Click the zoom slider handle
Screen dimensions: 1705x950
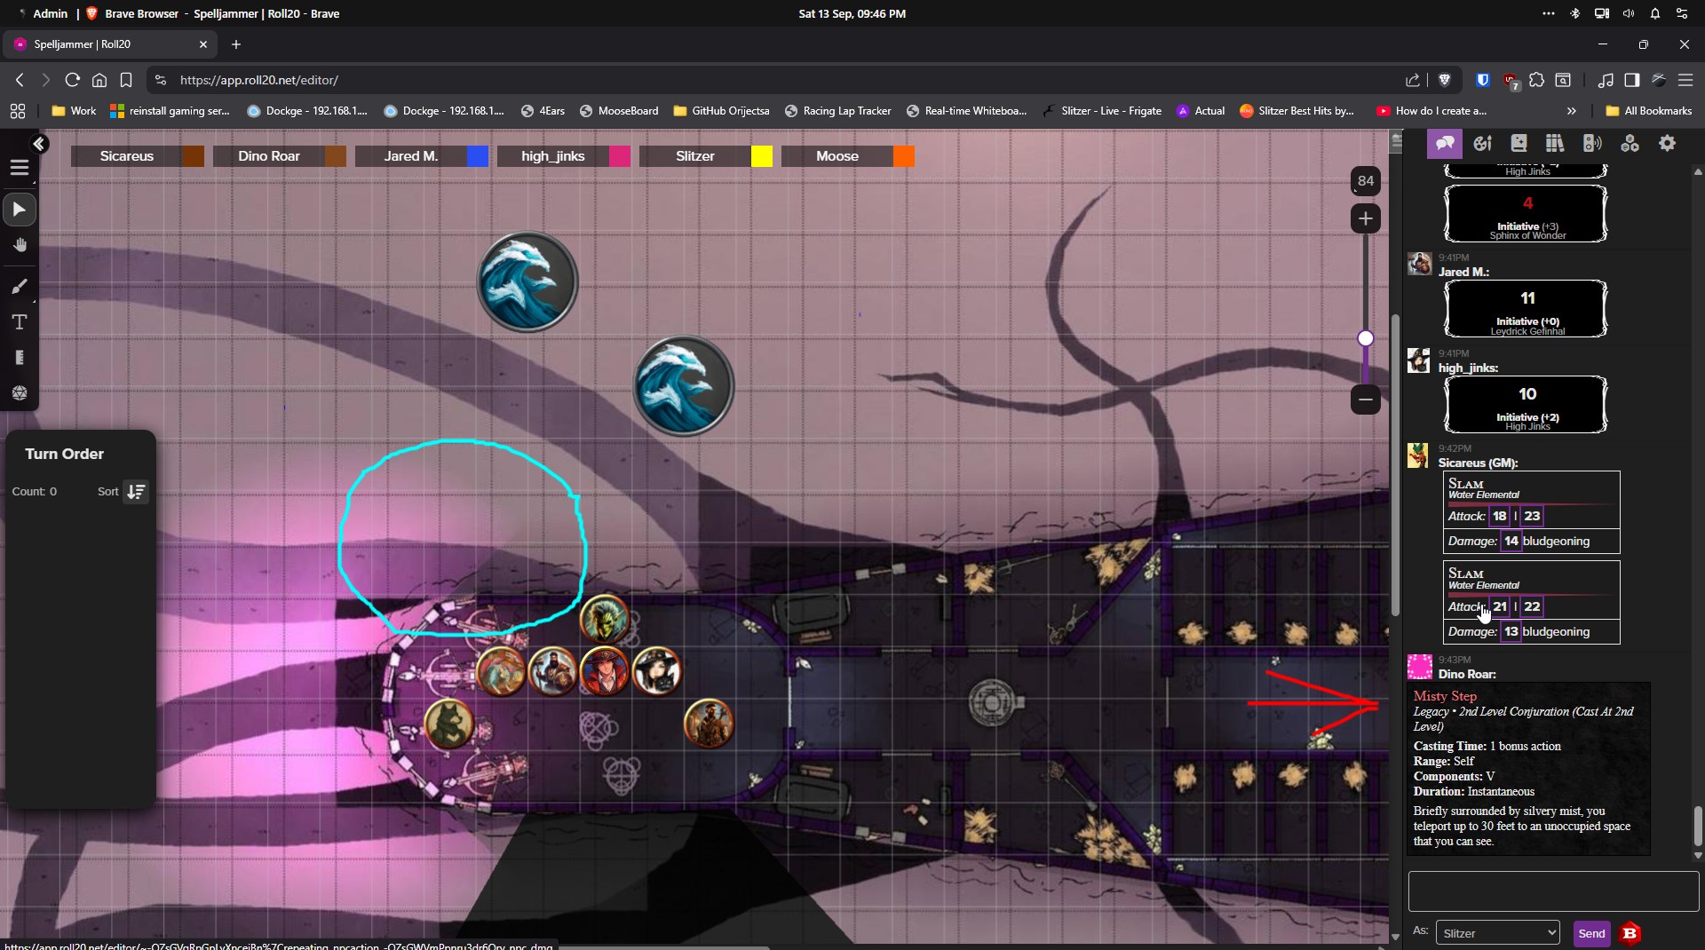pos(1365,338)
